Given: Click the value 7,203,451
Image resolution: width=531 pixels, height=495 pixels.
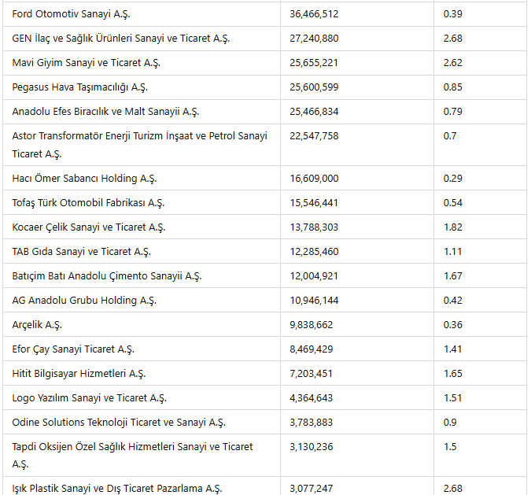Looking at the screenshot, I should [312, 373].
